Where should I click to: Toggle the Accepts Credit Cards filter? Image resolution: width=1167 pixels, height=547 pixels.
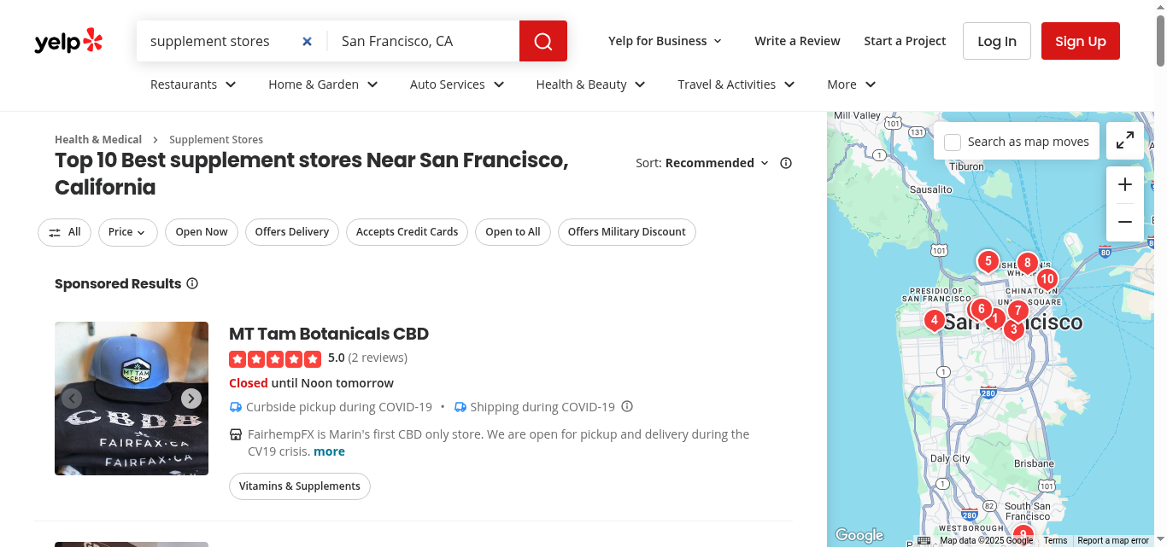pyautogui.click(x=407, y=232)
